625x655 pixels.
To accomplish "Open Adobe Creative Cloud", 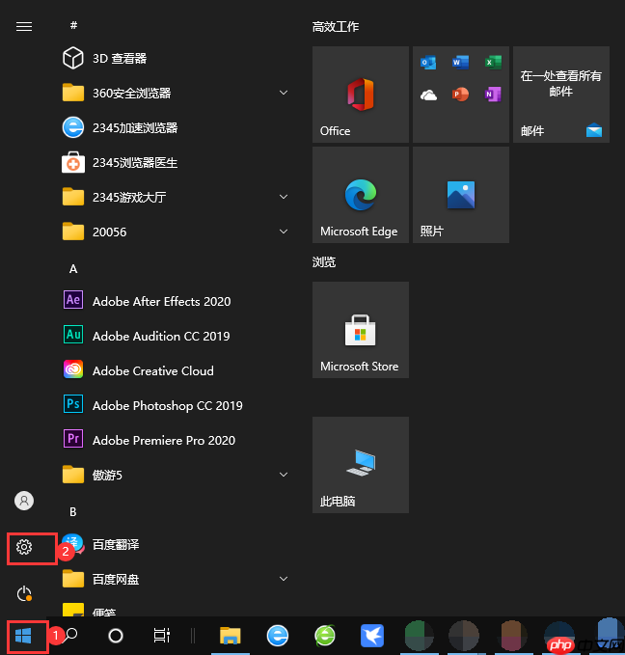I will (176, 370).
